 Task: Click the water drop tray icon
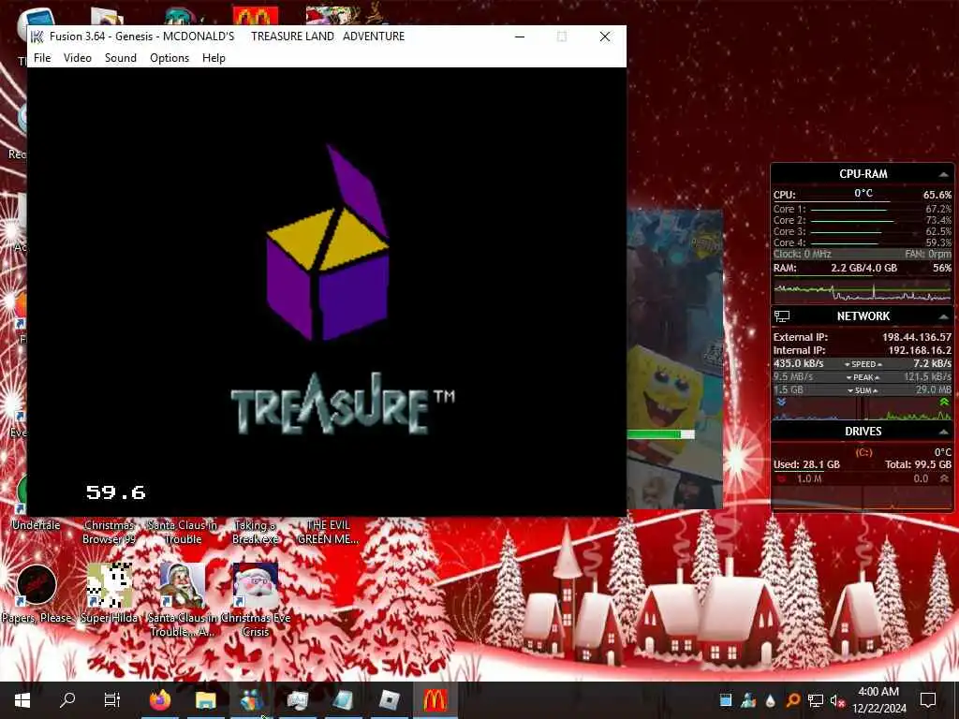coord(770,700)
